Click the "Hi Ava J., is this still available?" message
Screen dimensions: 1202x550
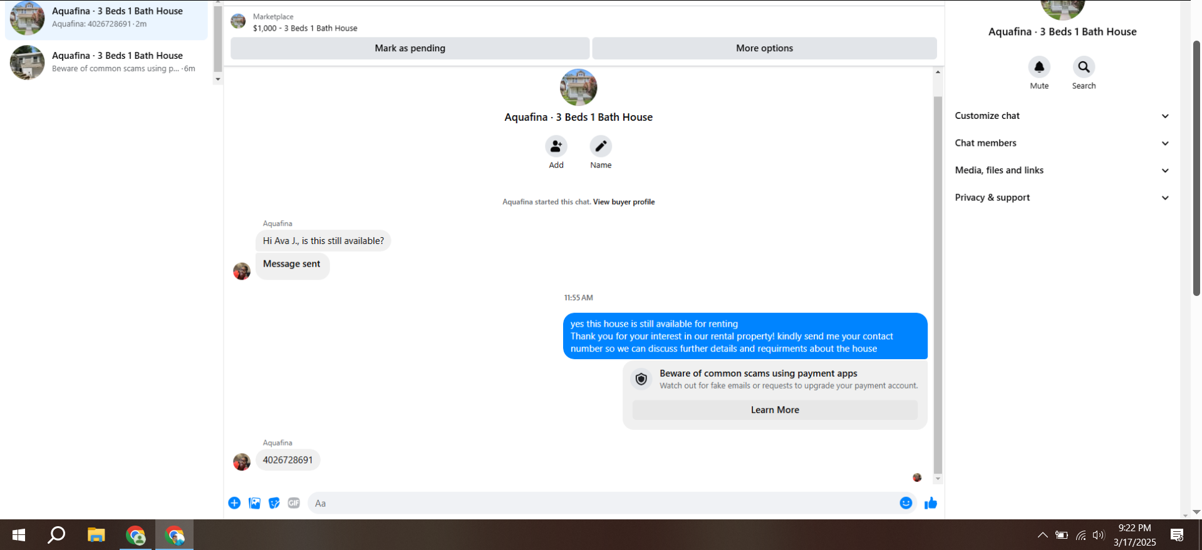323,241
